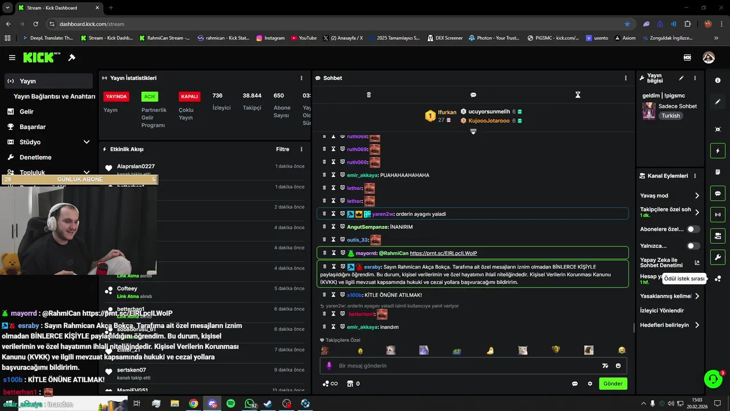
Task: Open Steam from the Windows taskbar
Action: point(268,404)
